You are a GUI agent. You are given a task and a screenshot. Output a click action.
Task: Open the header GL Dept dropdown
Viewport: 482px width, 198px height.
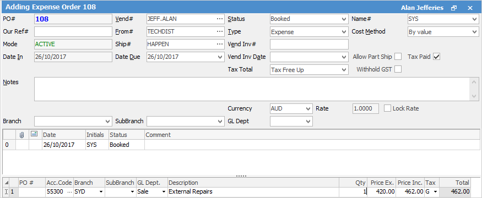point(308,121)
